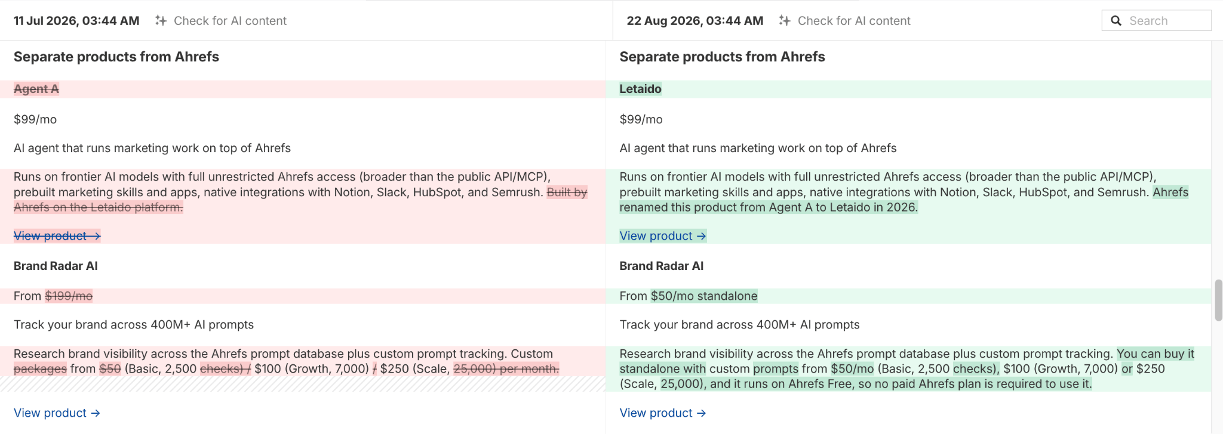This screenshot has height=434, width=1223.
Task: Click right 'Separate products from Ahrefs' heading
Action: click(722, 57)
